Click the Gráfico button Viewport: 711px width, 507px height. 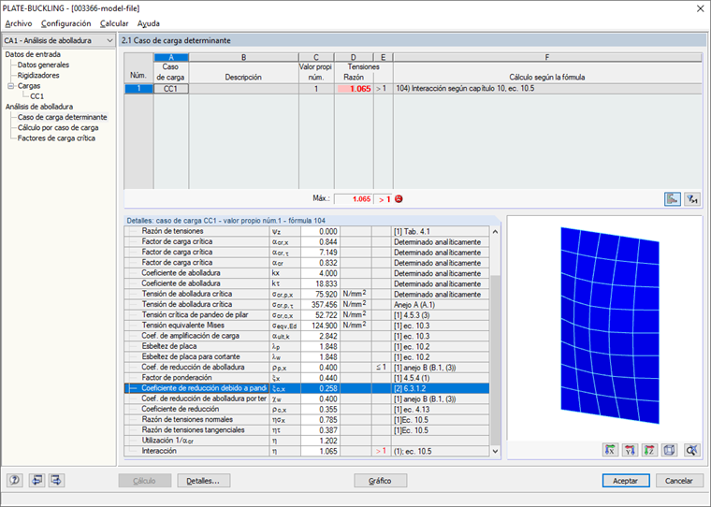click(381, 481)
